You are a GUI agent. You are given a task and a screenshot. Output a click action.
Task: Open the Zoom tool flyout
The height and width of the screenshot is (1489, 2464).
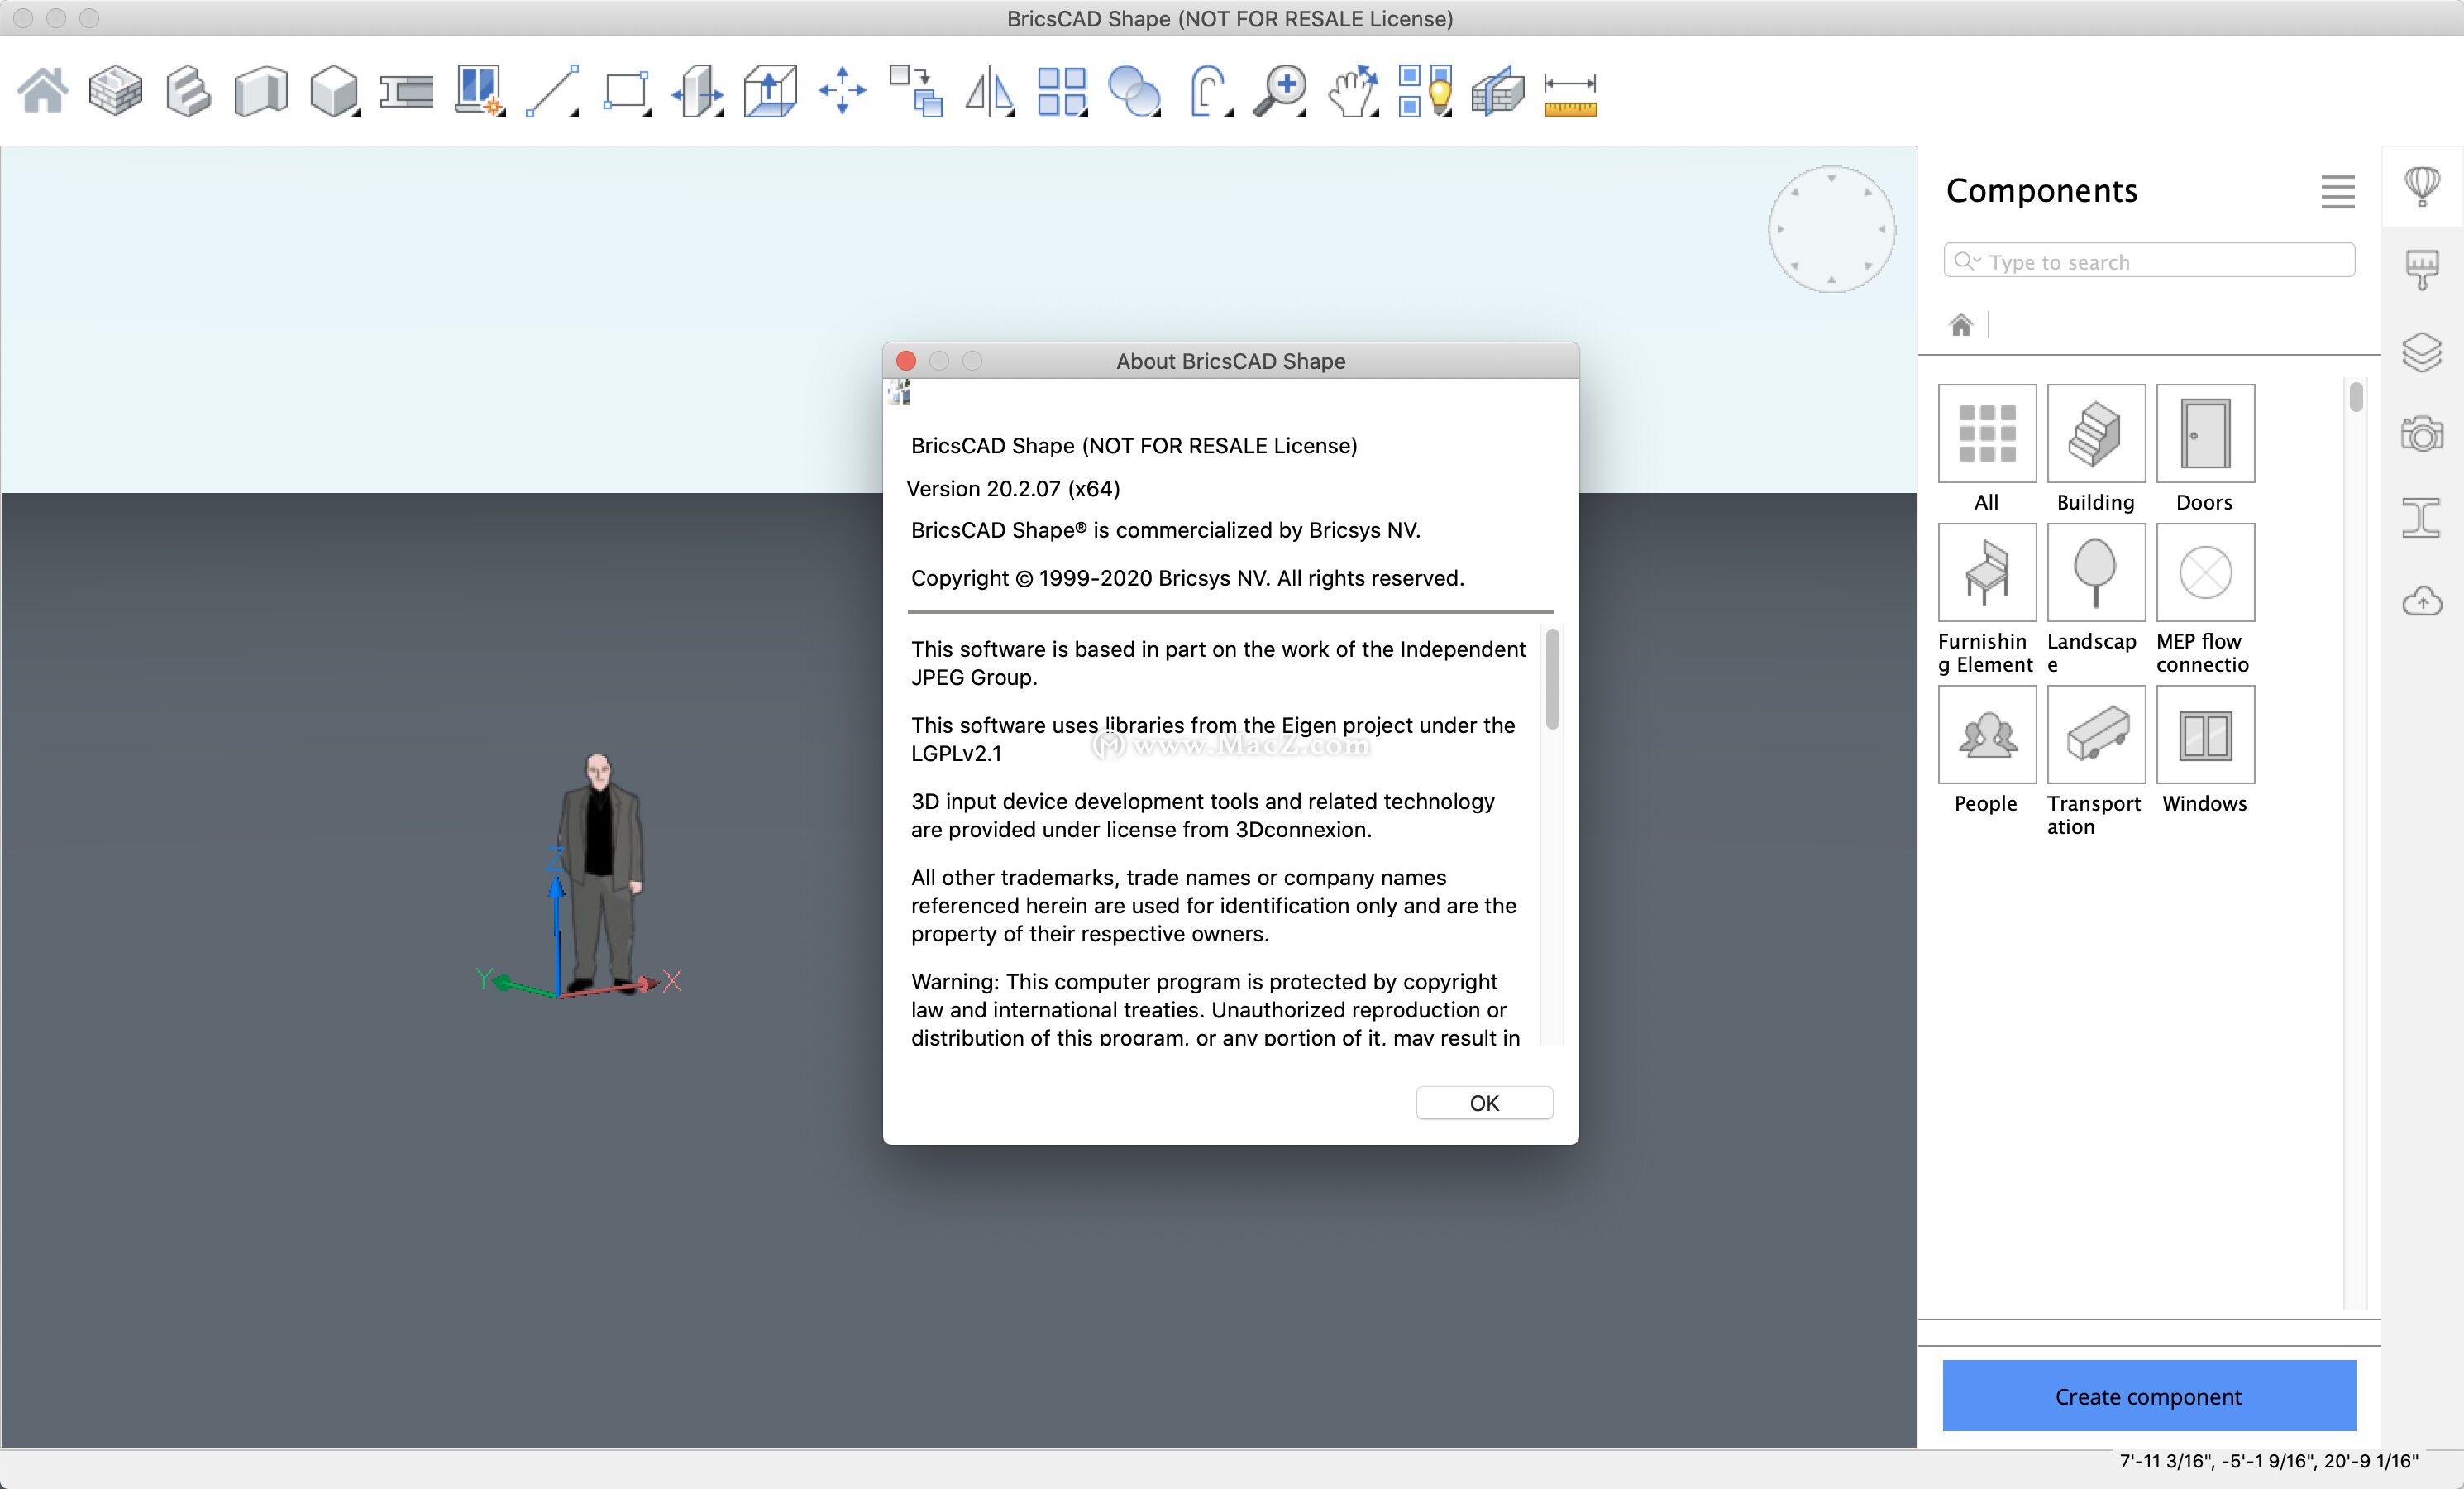[x=1281, y=92]
